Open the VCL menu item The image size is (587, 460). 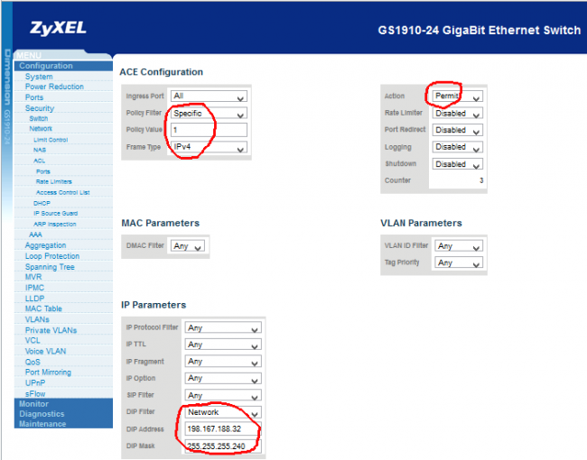click(33, 341)
